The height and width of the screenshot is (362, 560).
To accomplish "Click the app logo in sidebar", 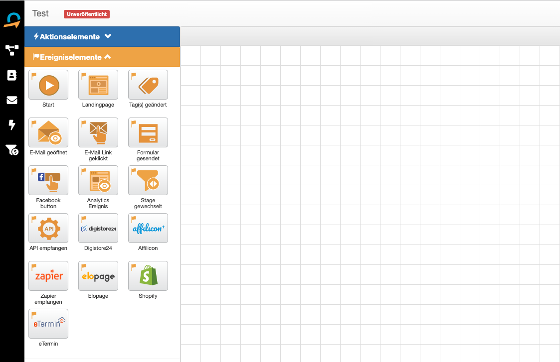I will pyautogui.click(x=12, y=20).
